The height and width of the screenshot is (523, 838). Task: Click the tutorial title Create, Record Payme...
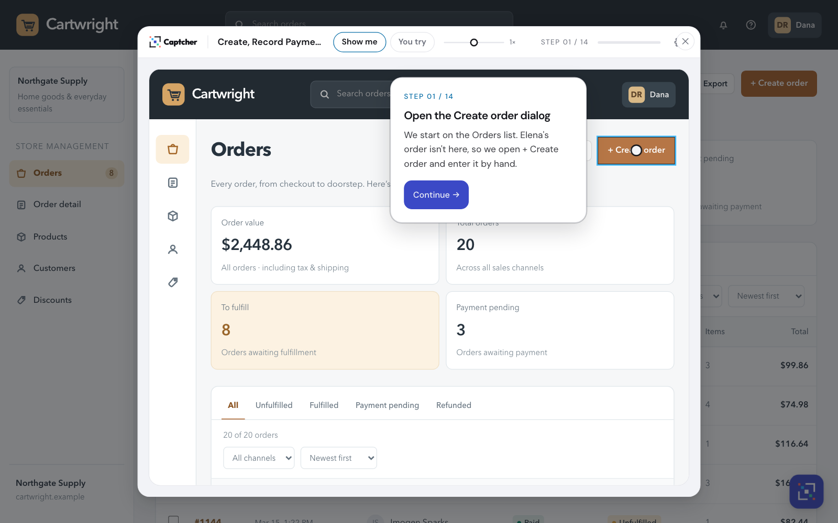click(x=269, y=42)
